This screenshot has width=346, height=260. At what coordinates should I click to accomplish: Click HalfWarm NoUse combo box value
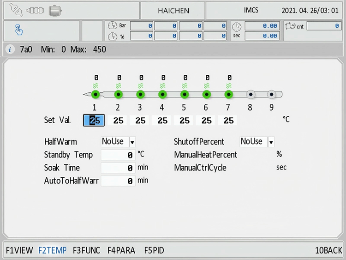115,142
